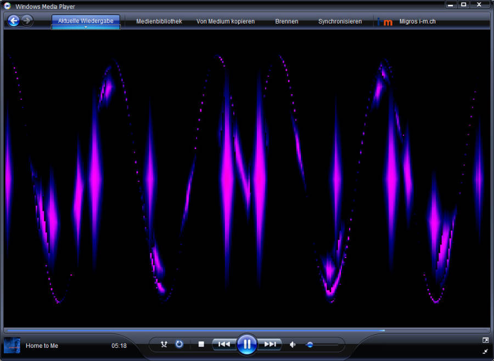Click the blue back arrow button

pyautogui.click(x=14, y=21)
